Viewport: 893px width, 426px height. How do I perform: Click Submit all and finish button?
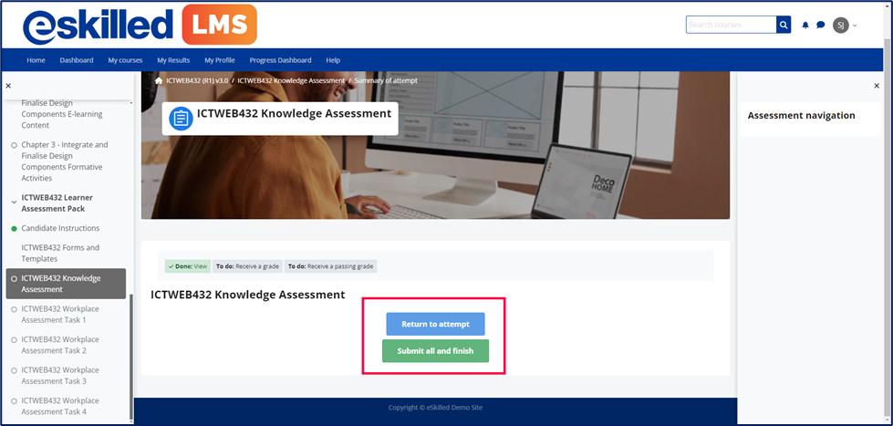tap(436, 351)
